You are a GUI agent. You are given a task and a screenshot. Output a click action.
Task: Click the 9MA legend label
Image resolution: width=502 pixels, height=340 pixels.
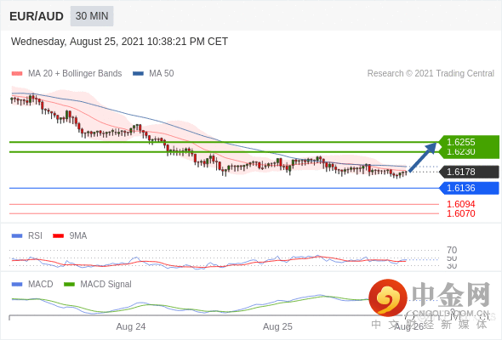pyautogui.click(x=78, y=236)
